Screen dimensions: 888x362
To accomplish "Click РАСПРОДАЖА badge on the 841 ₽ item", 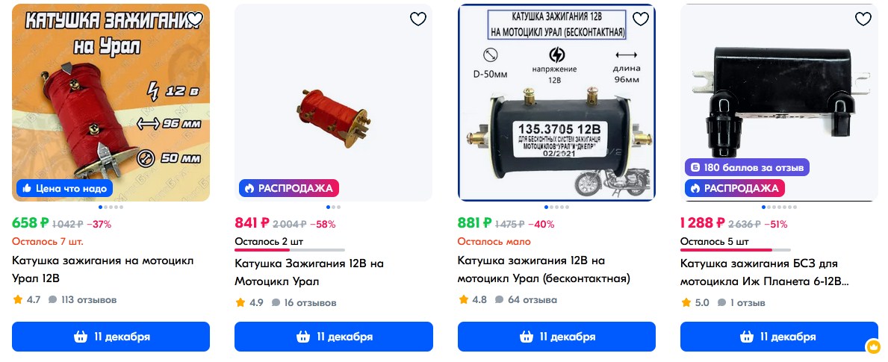I will [x=289, y=188].
